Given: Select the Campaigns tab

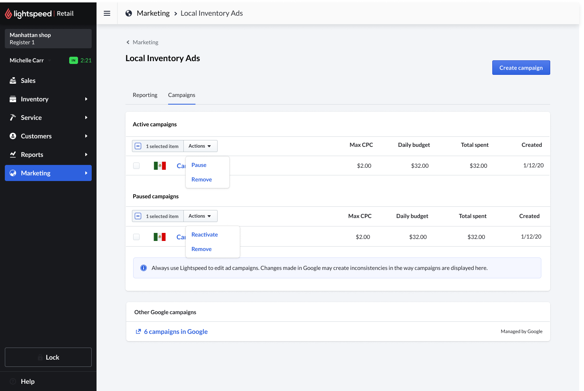Looking at the screenshot, I should [182, 95].
